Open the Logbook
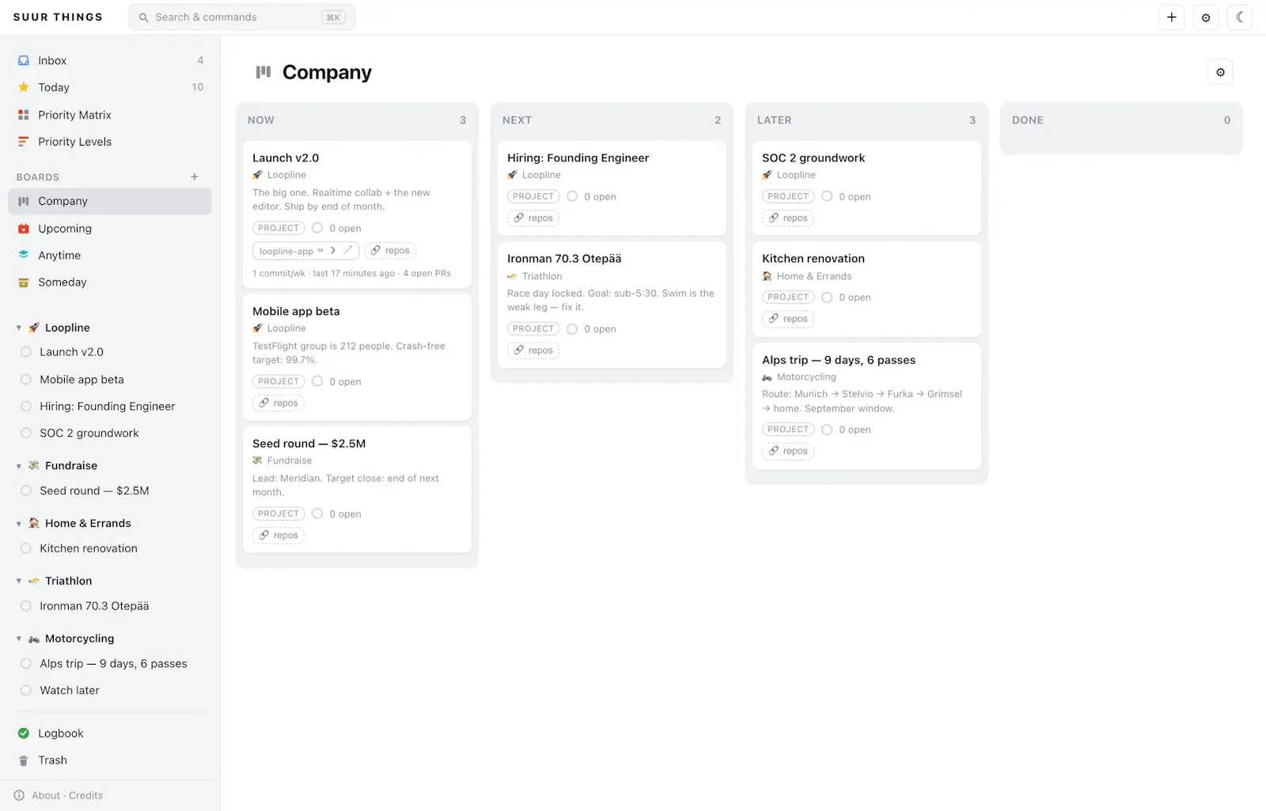The height and width of the screenshot is (811, 1266). 110,733
